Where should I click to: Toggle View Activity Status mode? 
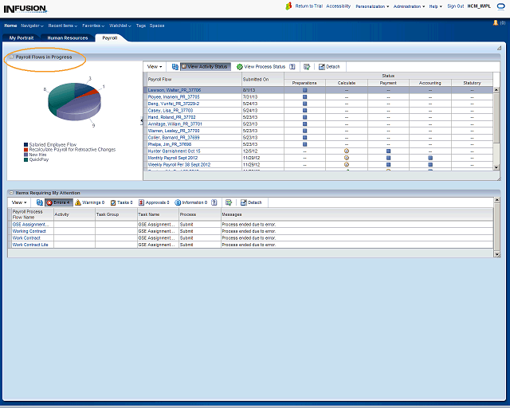click(x=206, y=67)
